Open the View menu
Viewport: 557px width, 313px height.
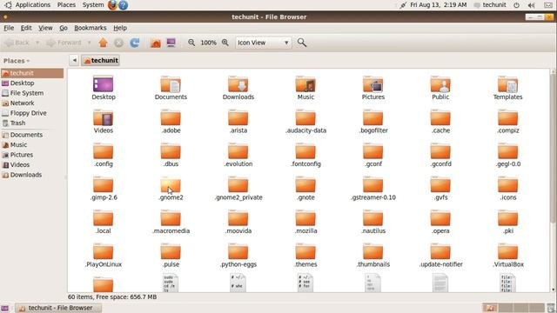[x=45, y=28]
